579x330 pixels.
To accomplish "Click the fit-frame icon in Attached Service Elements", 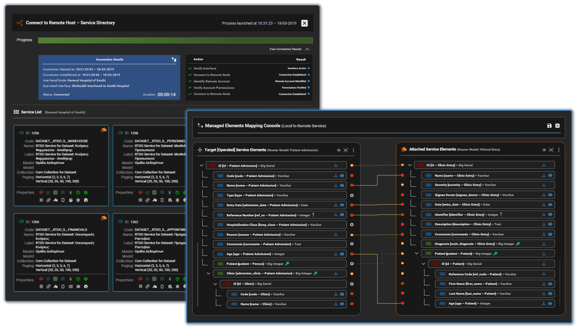I will tap(551, 150).
